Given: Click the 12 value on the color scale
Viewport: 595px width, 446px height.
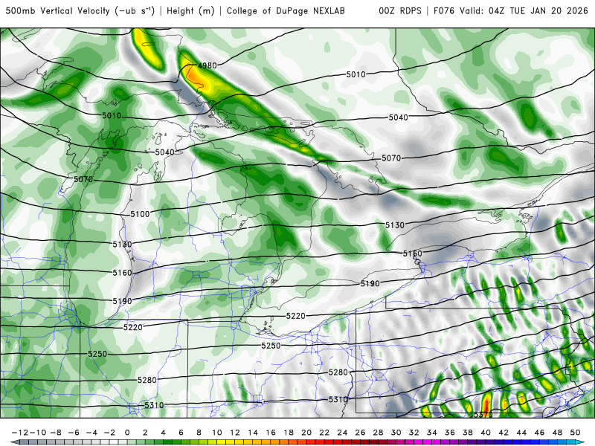Looking at the screenshot, I should (x=235, y=433).
